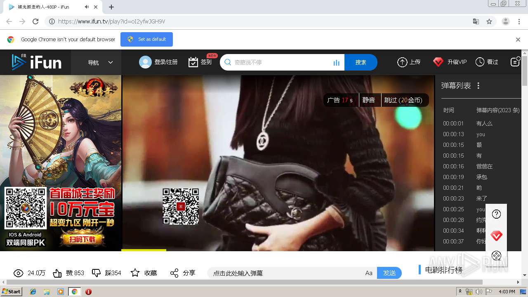528x297 pixels.
Task: Select danmaku row 承包
Action: [482, 177]
